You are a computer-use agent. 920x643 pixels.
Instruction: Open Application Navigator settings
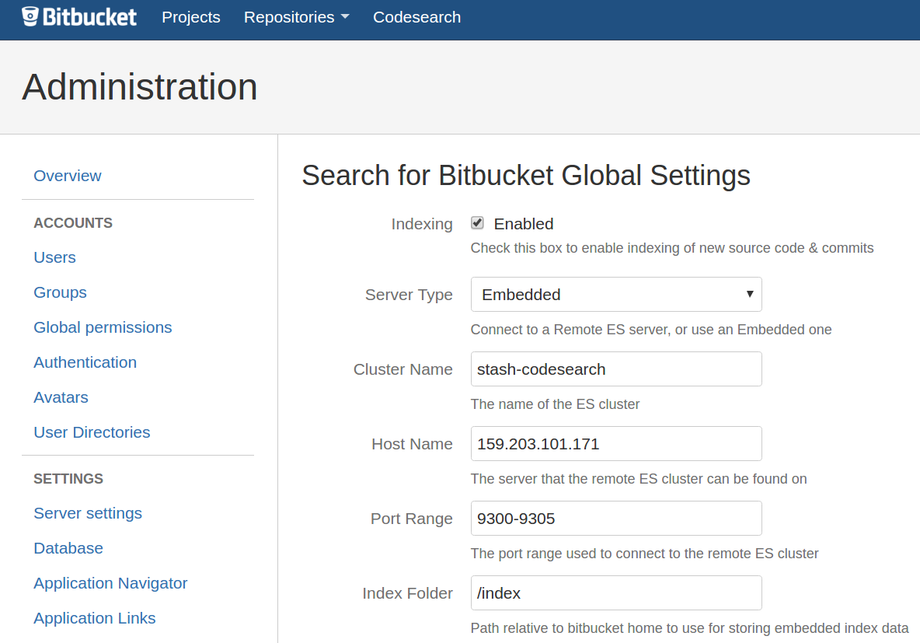(110, 583)
